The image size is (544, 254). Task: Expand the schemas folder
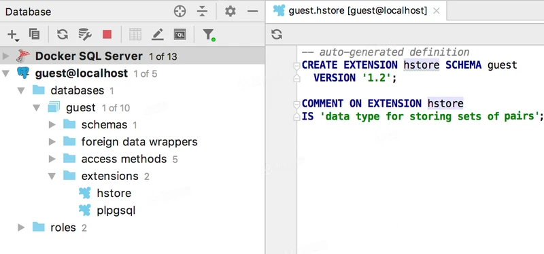point(52,125)
